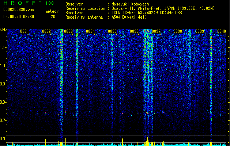The width and height of the screenshot is (230, 146).
Task: Click the HROFFT 1.0.0 title text
Action: [x=29, y=3]
